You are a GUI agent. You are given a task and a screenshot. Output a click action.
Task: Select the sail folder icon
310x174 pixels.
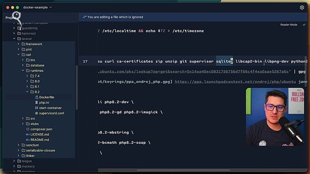click(23, 55)
